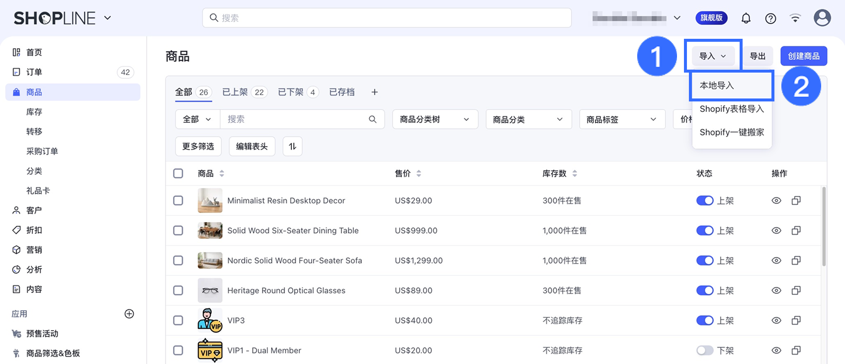Click the help question mark icon

[x=770, y=18]
